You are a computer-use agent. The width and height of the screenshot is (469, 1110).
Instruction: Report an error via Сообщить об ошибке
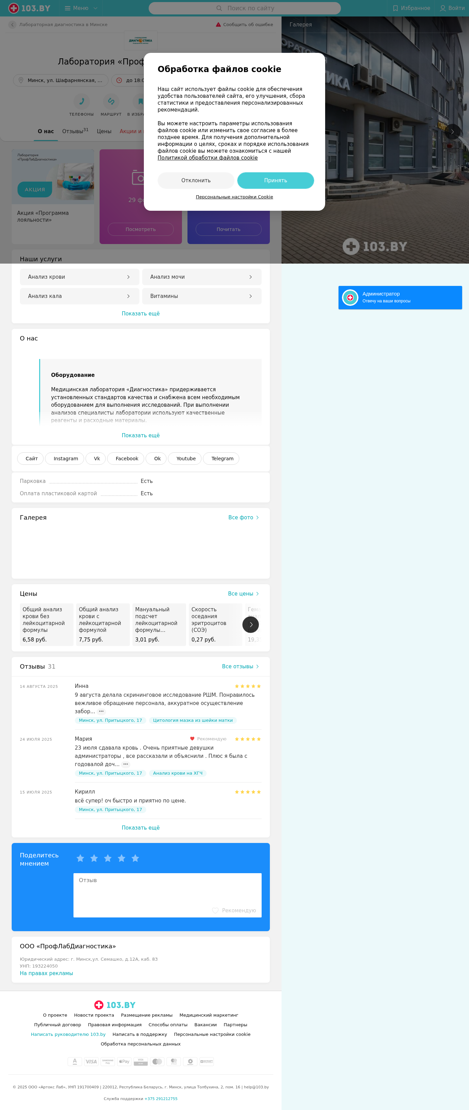[x=244, y=25]
